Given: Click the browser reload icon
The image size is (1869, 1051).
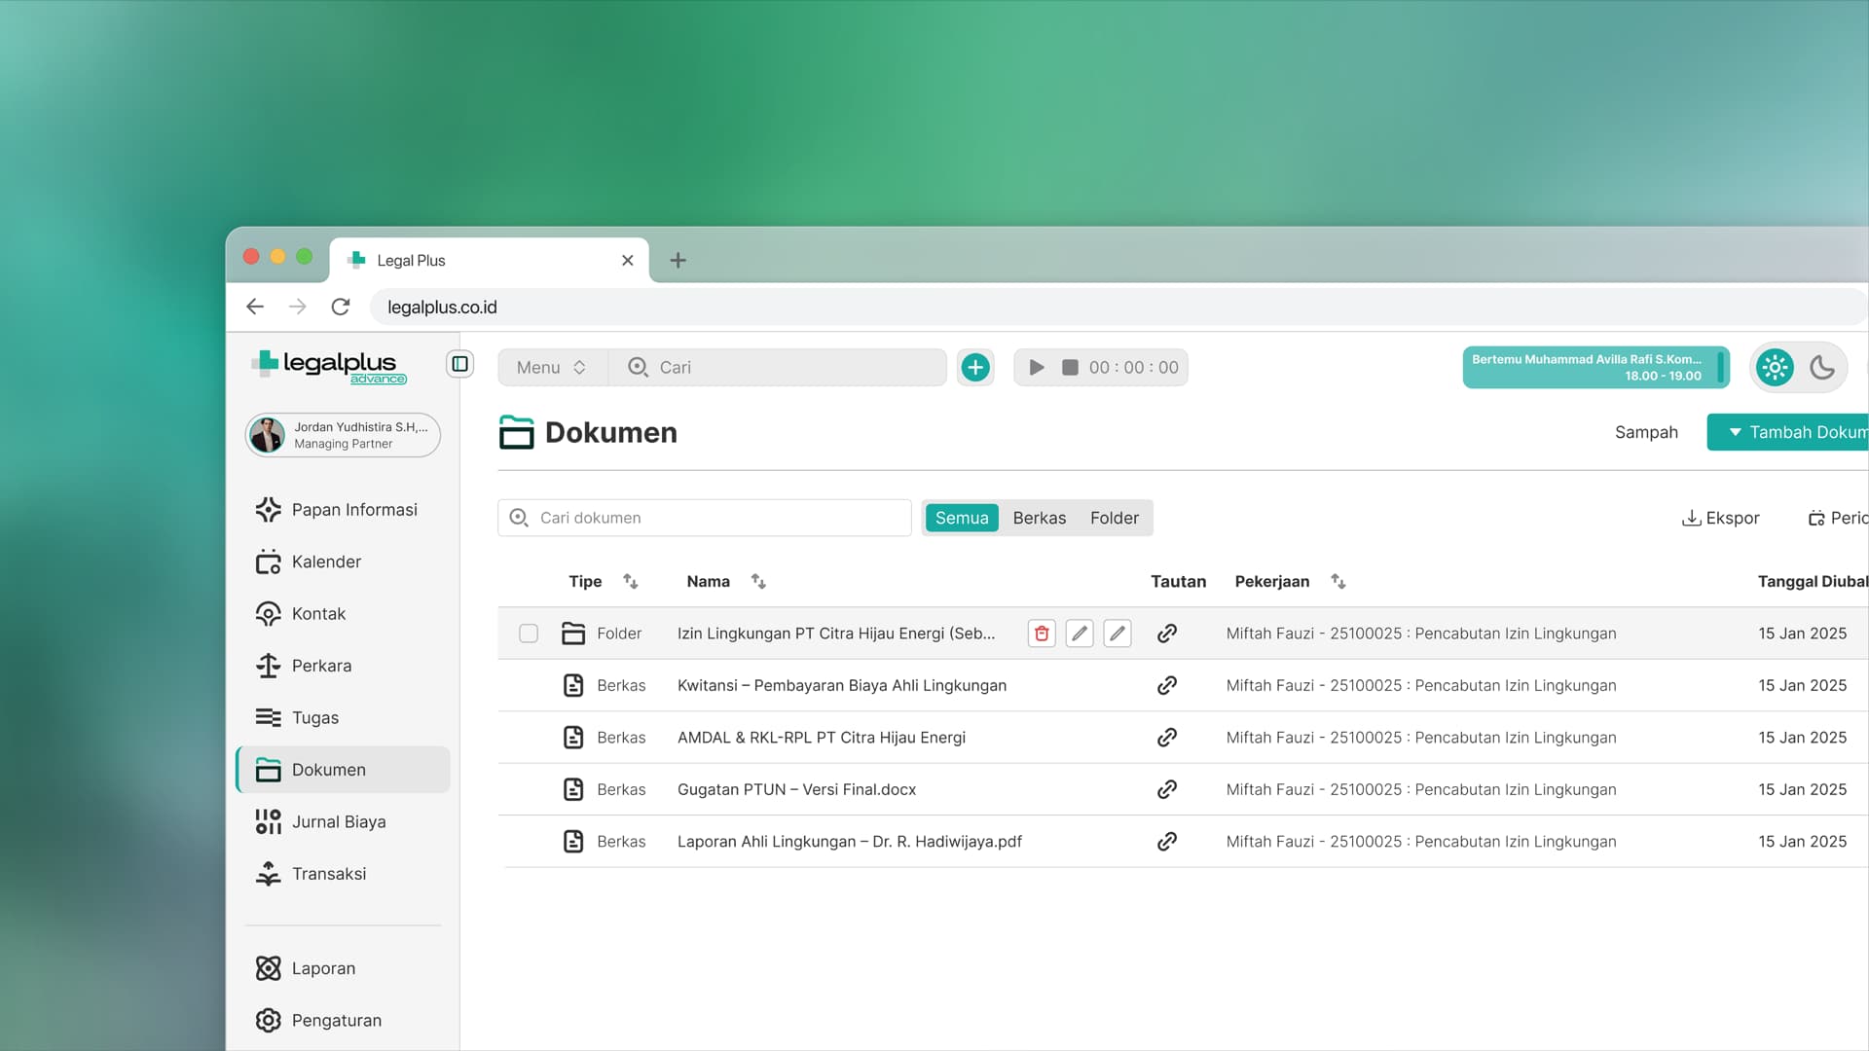Looking at the screenshot, I should point(341,308).
